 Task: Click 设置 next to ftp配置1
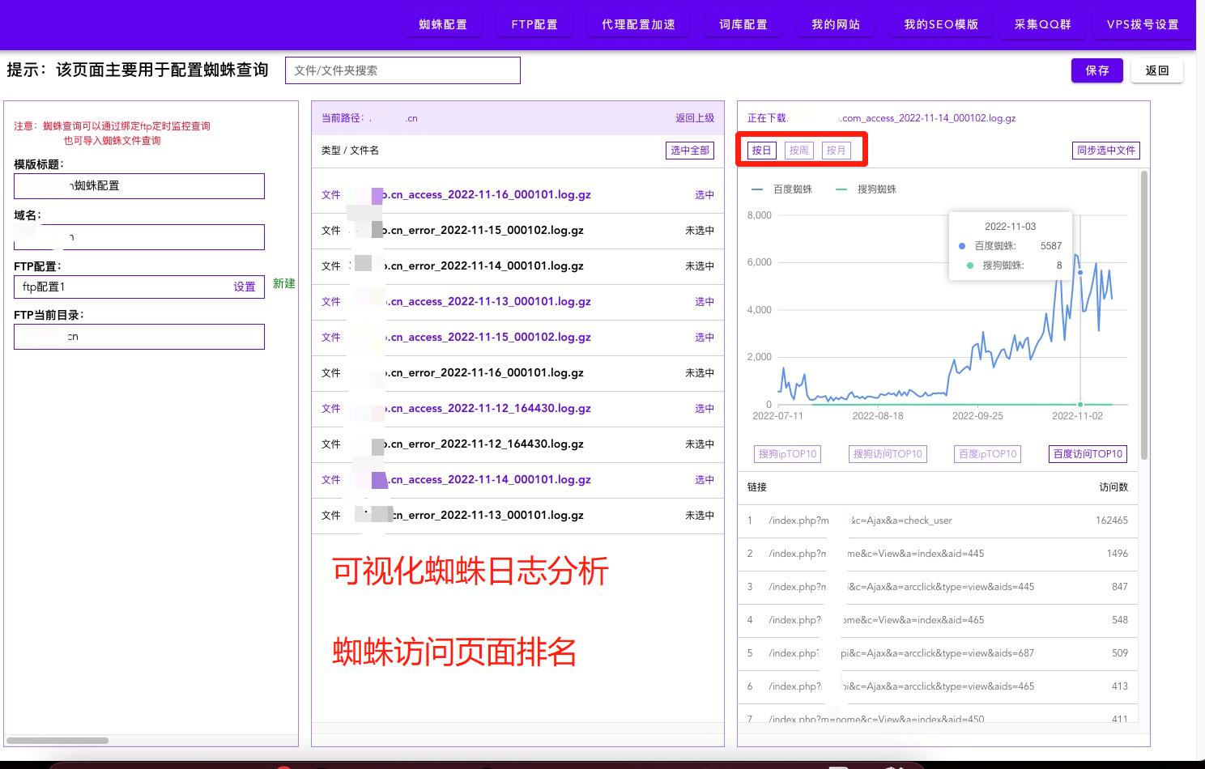(245, 287)
